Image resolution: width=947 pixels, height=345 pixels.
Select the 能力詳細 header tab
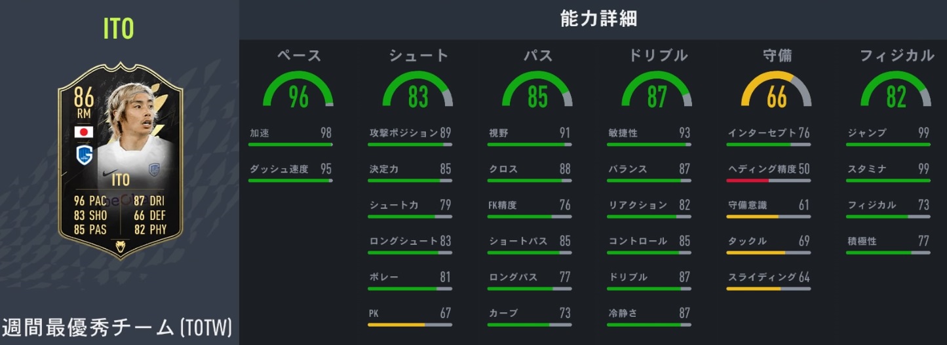point(599,19)
